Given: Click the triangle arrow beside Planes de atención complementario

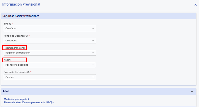Looking at the screenshot, I should click(53, 102).
